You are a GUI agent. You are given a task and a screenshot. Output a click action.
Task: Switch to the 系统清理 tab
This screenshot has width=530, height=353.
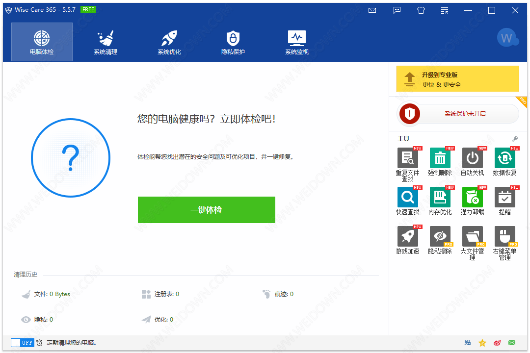(106, 42)
